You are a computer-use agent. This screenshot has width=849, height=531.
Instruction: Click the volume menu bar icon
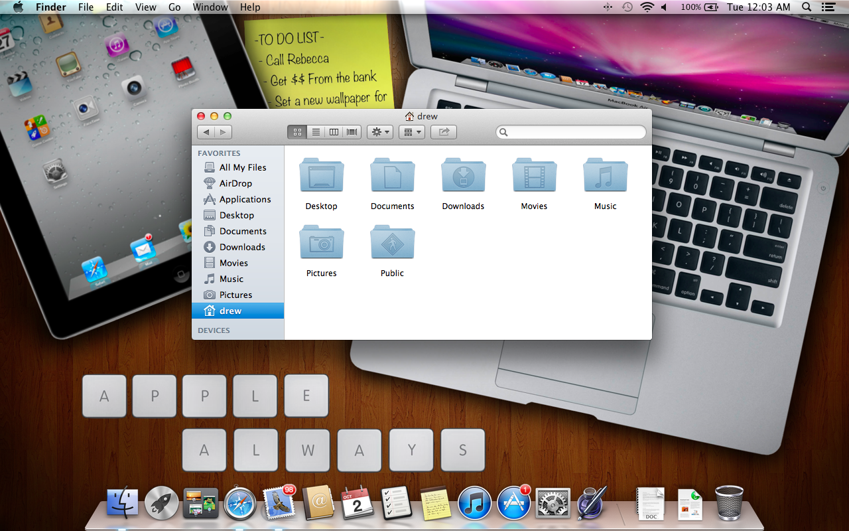click(664, 7)
